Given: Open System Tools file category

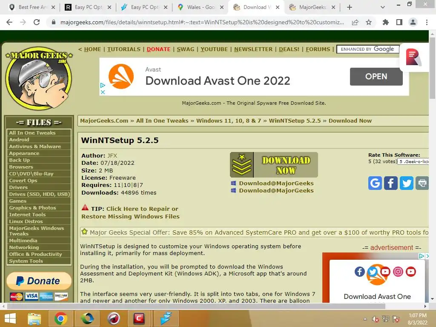Looking at the screenshot, I should 26,261.
